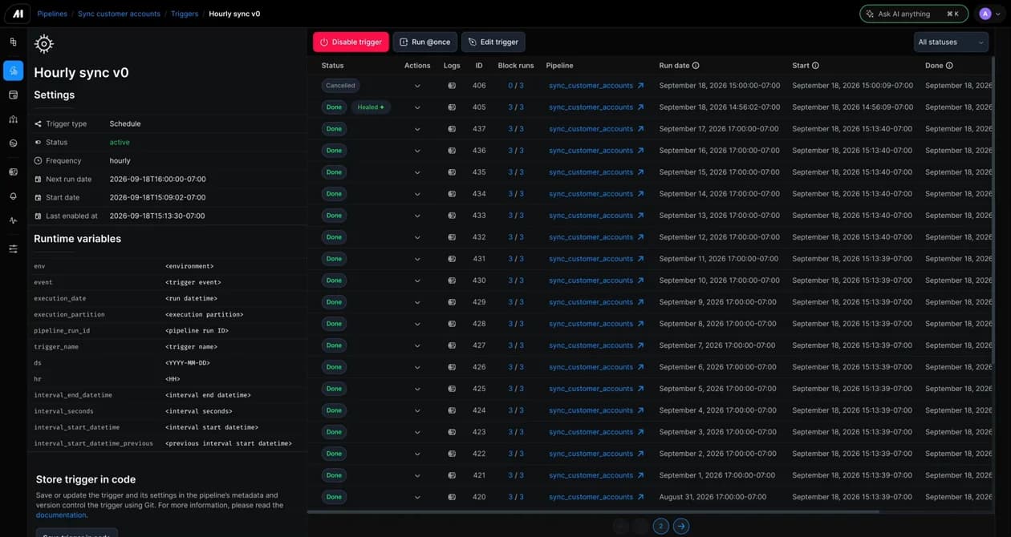Expand the Actions chevron for run 406
The image size is (1011, 537).
(x=417, y=86)
